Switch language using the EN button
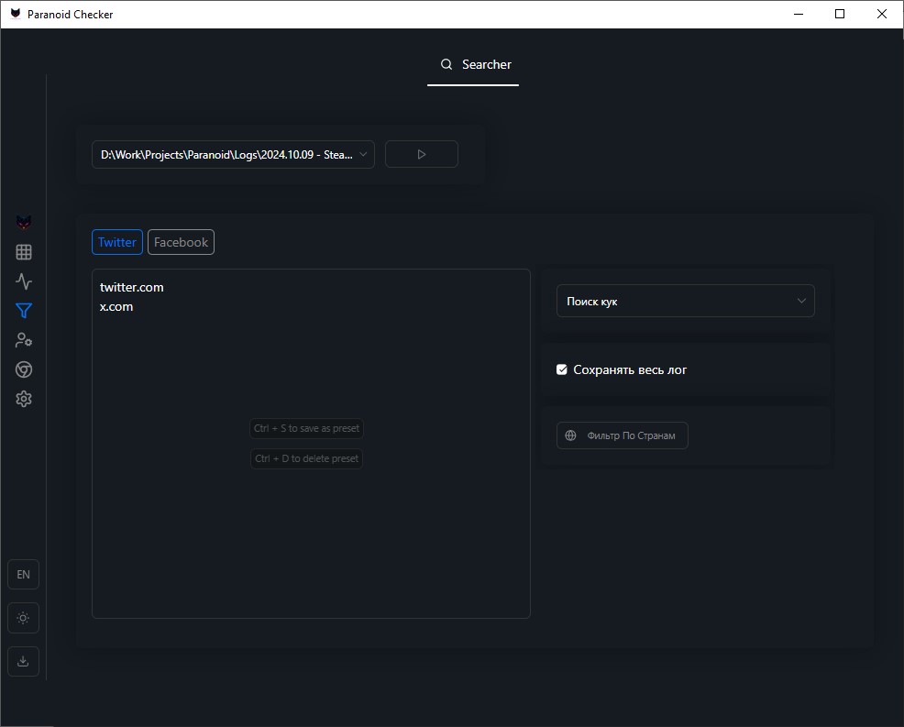This screenshot has height=727, width=904. 23,575
